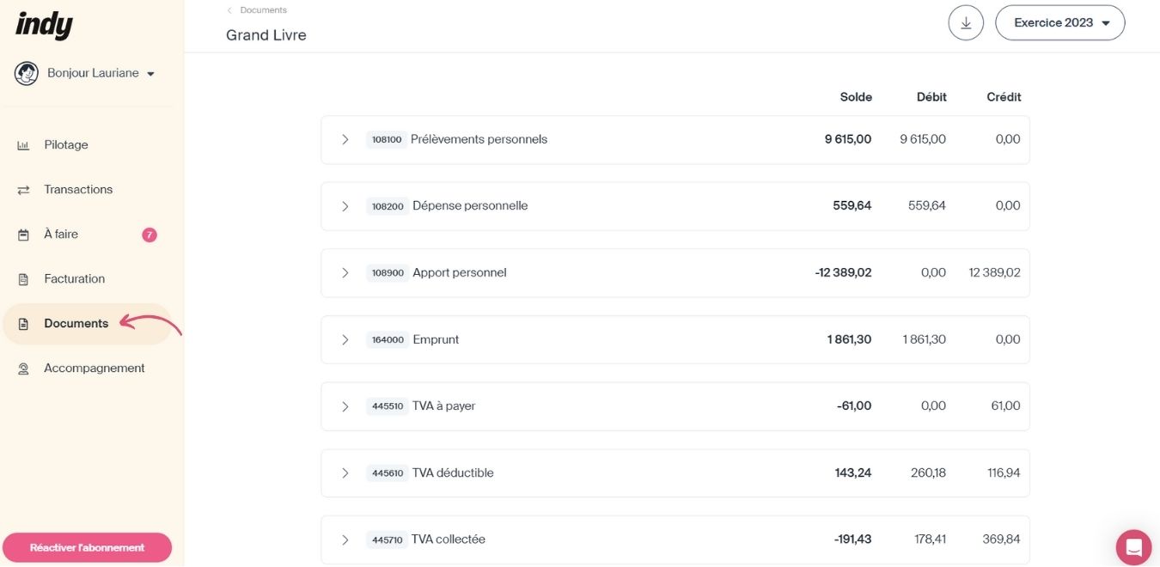The height and width of the screenshot is (567, 1160).
Task: Click the Accompagnement sidebar icon
Action: click(24, 369)
